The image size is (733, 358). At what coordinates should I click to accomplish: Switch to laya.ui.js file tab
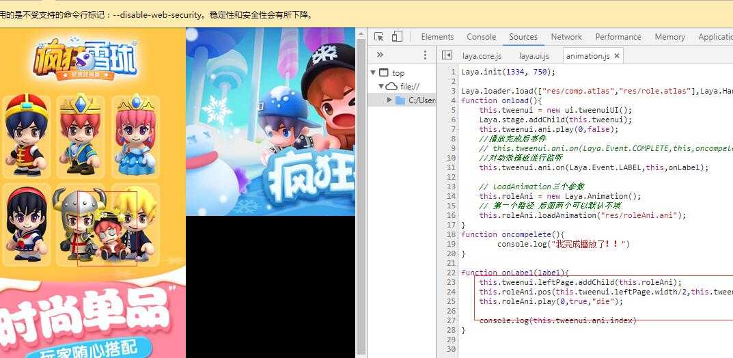pos(534,56)
